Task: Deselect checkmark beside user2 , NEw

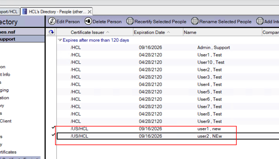Action: coord(53,135)
